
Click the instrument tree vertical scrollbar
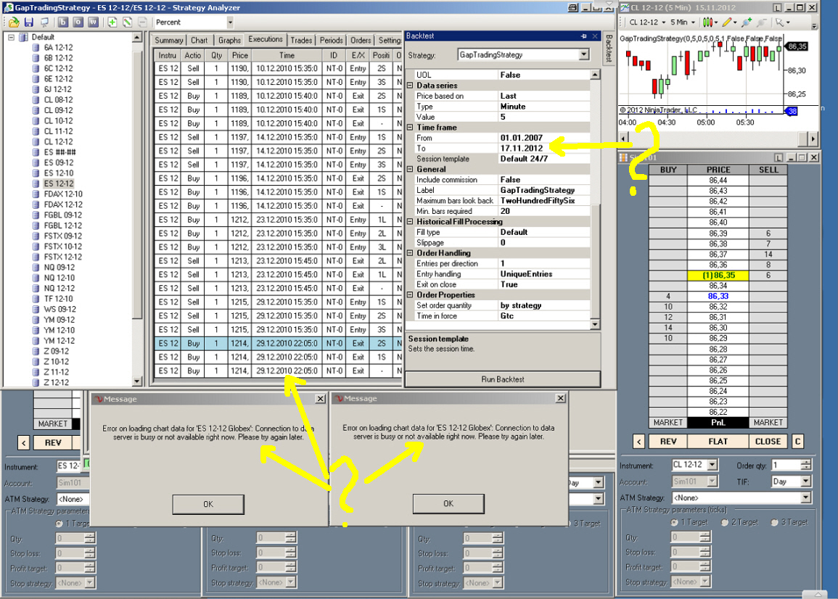tap(137, 210)
